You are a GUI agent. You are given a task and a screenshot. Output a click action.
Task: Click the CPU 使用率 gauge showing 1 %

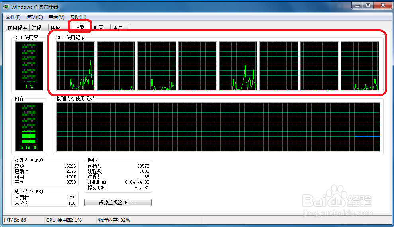[x=29, y=66]
